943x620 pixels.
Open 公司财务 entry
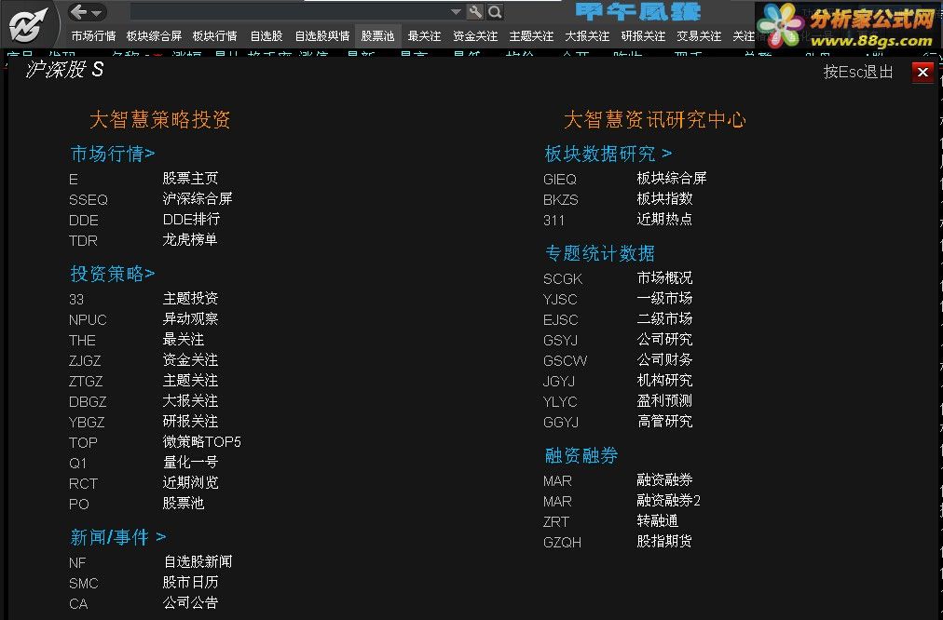[664, 360]
